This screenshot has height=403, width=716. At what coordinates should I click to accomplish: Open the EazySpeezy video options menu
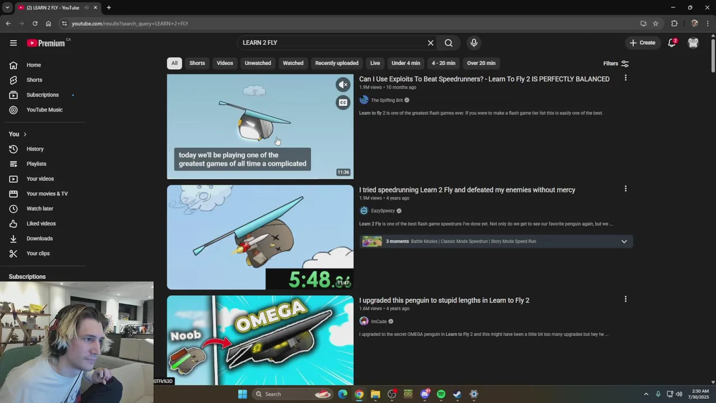point(625,189)
